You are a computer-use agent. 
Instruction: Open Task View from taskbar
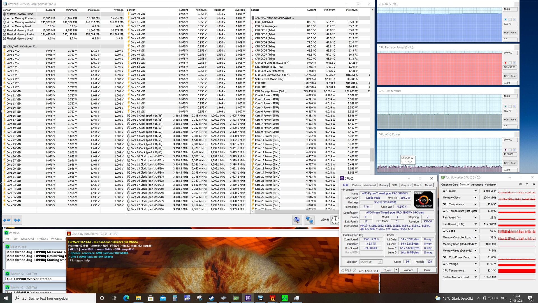coord(114,298)
